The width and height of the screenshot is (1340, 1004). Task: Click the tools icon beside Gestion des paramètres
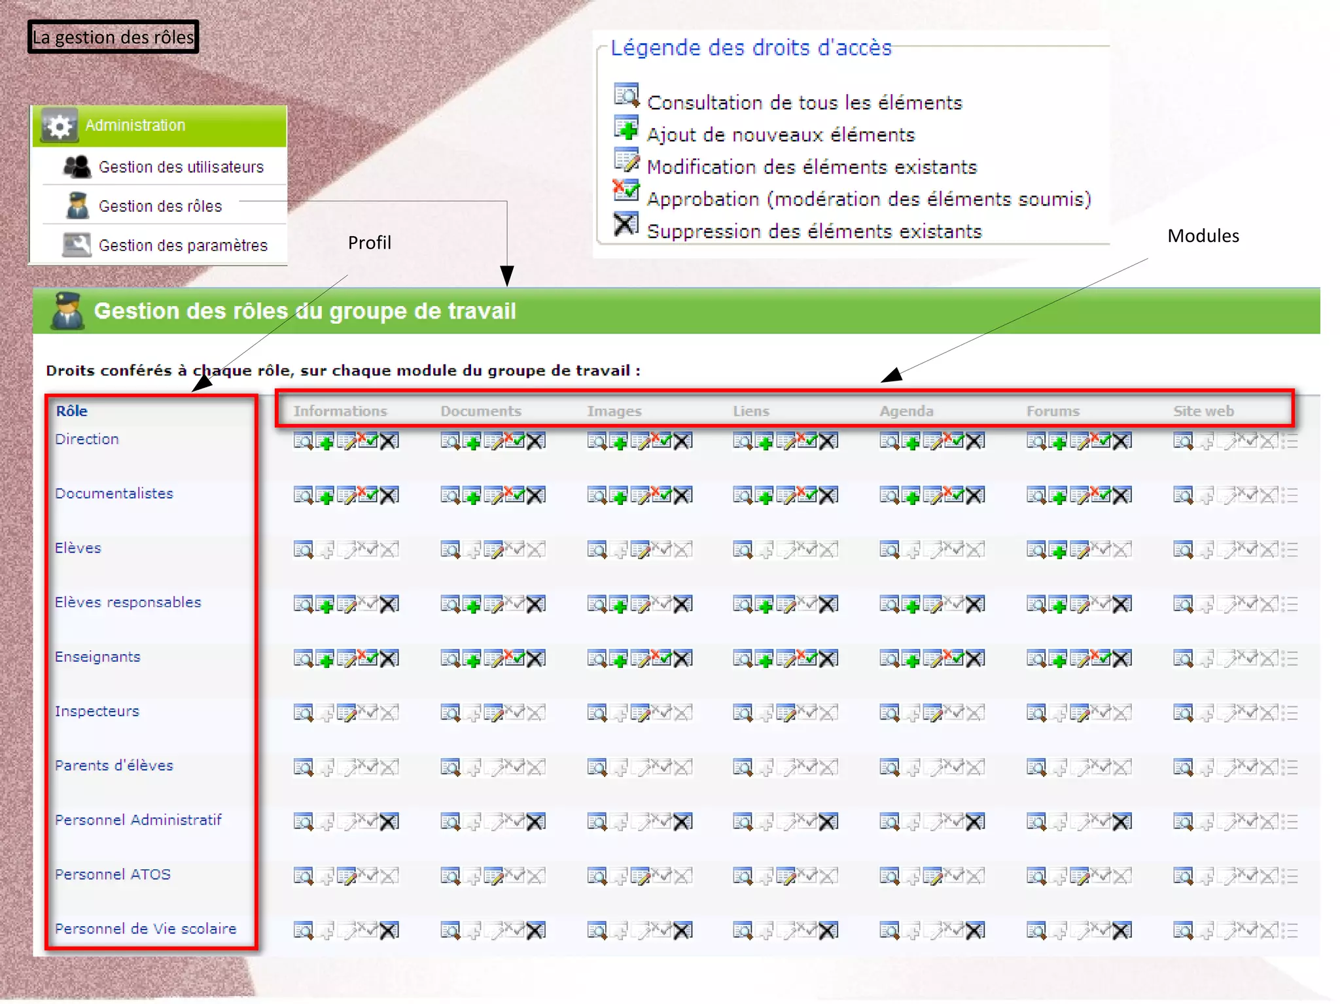[77, 245]
